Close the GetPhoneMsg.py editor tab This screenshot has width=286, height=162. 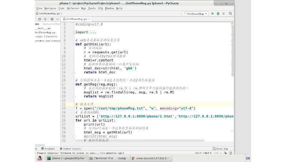pos(89,19)
